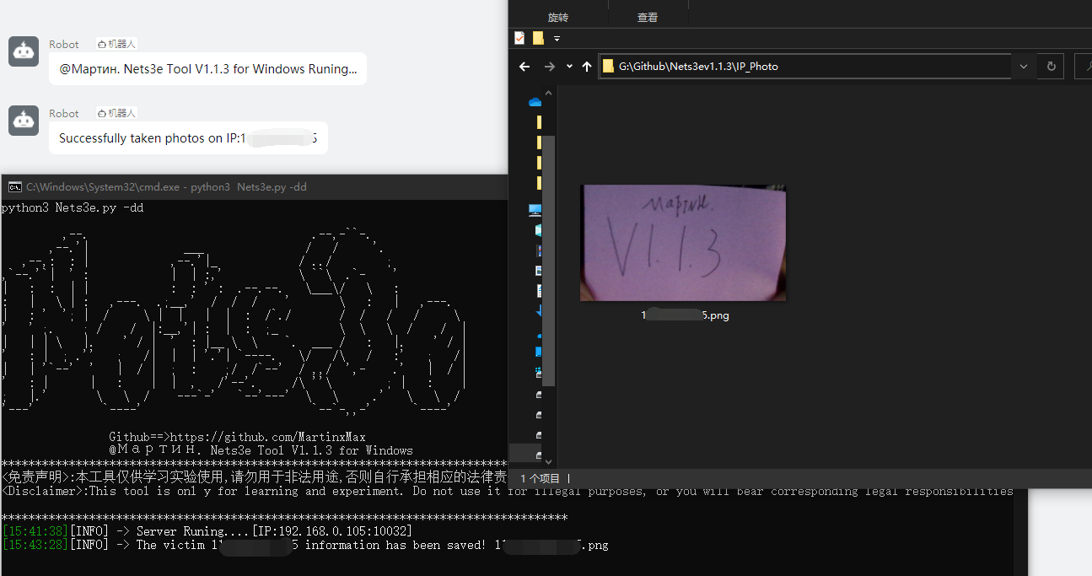Screen dimensions: 1092x576
Task: Open the Customize Quick Access Toolbar dropdown
Action: [557, 38]
